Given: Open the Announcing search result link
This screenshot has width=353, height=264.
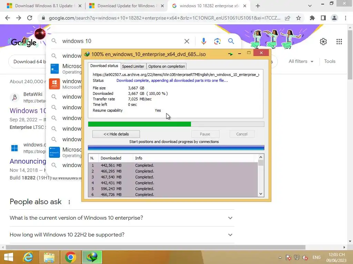Looking at the screenshot, I should click(x=28, y=161).
